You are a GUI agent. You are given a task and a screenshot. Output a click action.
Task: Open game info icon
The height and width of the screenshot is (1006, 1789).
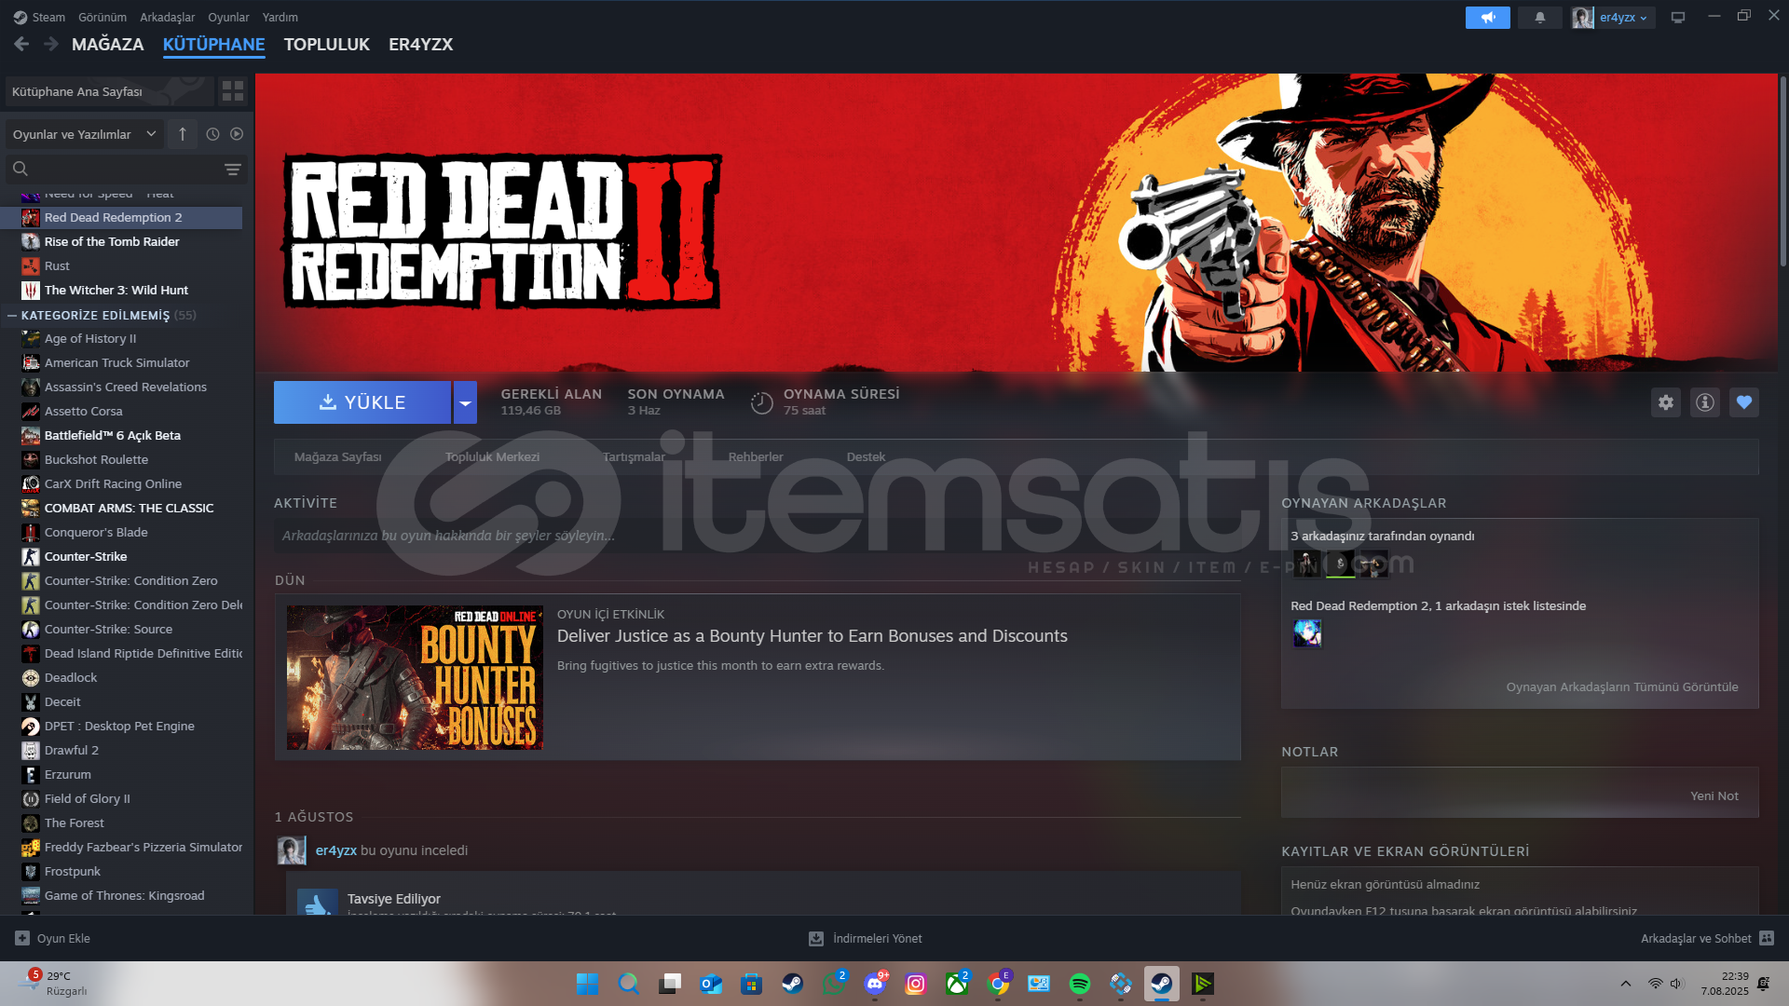(x=1705, y=402)
